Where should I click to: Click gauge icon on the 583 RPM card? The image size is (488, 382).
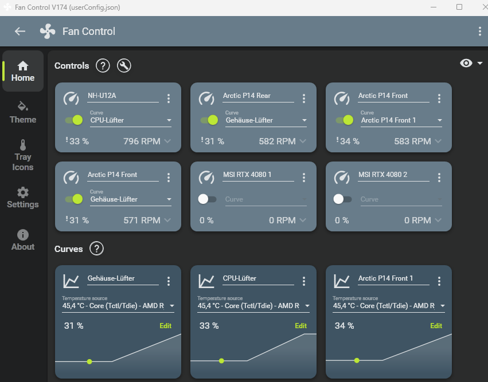(342, 98)
